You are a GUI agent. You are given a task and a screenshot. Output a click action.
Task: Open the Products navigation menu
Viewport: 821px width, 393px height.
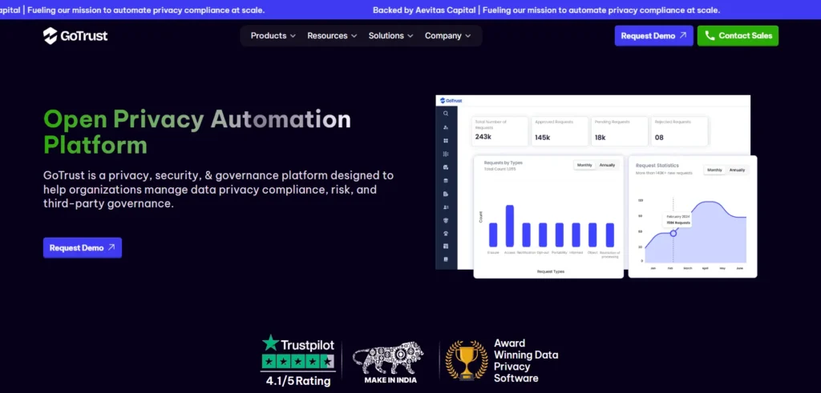273,35
